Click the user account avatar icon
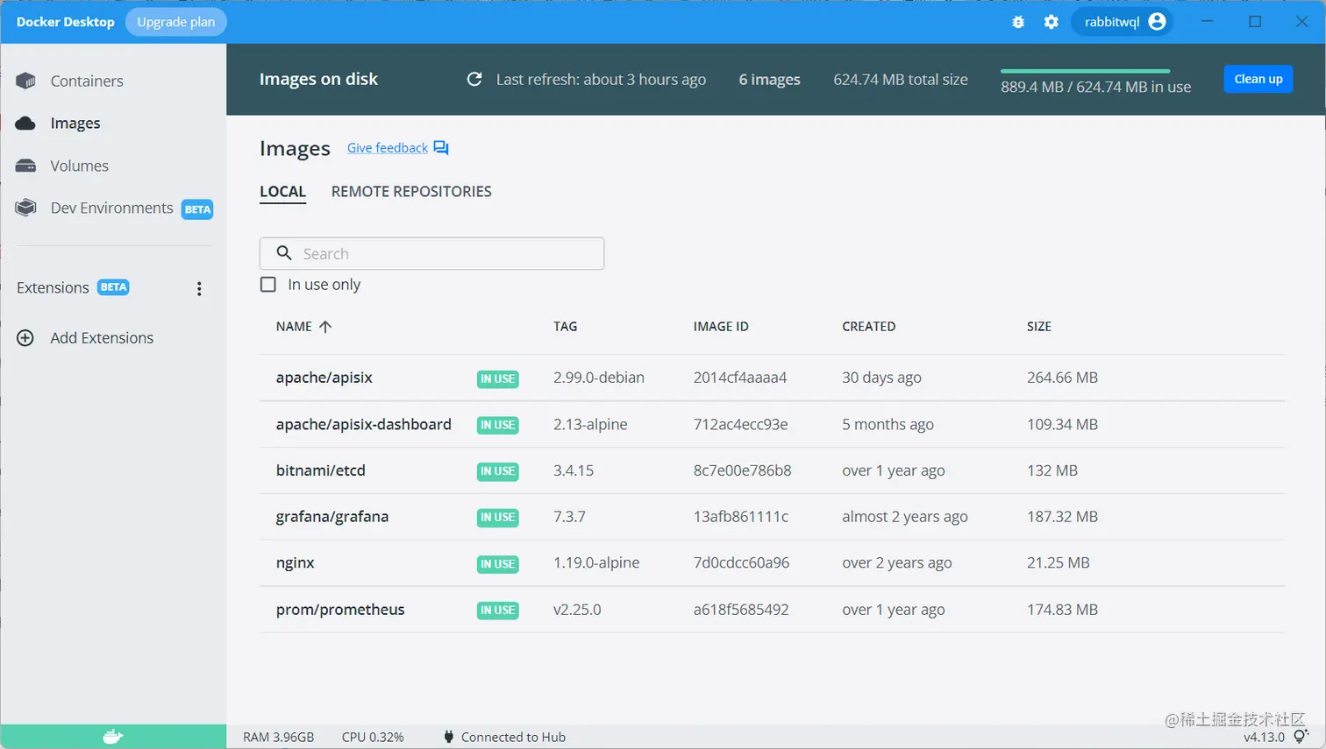The height and width of the screenshot is (749, 1326). tap(1157, 22)
